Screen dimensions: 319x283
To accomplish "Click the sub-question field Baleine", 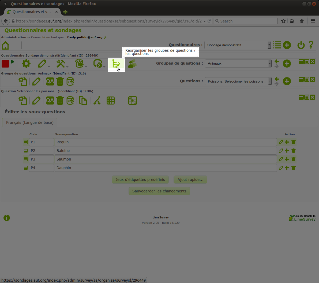I will pyautogui.click(x=166, y=151).
